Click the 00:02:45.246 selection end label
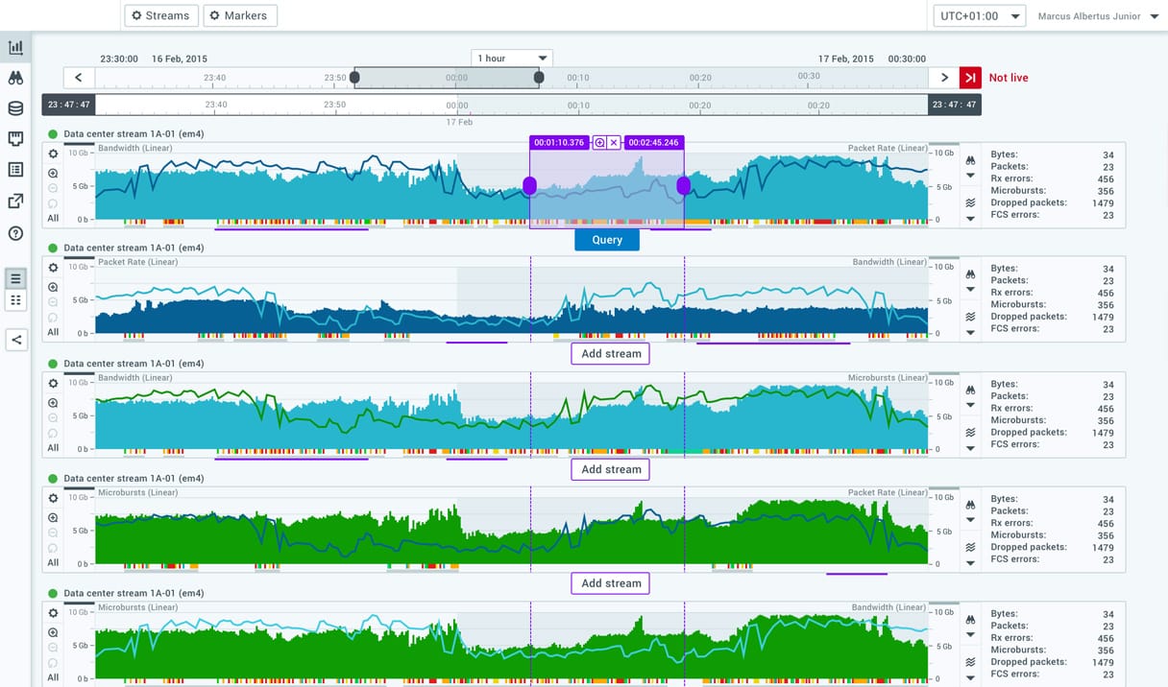The image size is (1168, 687). [654, 143]
